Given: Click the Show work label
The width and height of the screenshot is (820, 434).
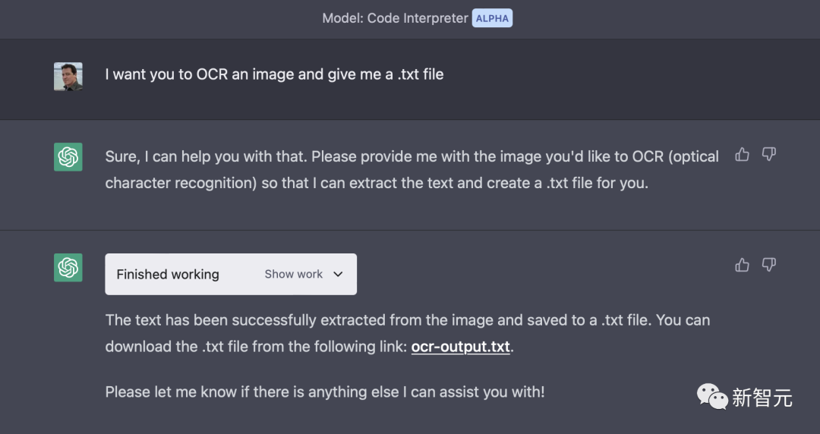Looking at the screenshot, I should click(293, 275).
